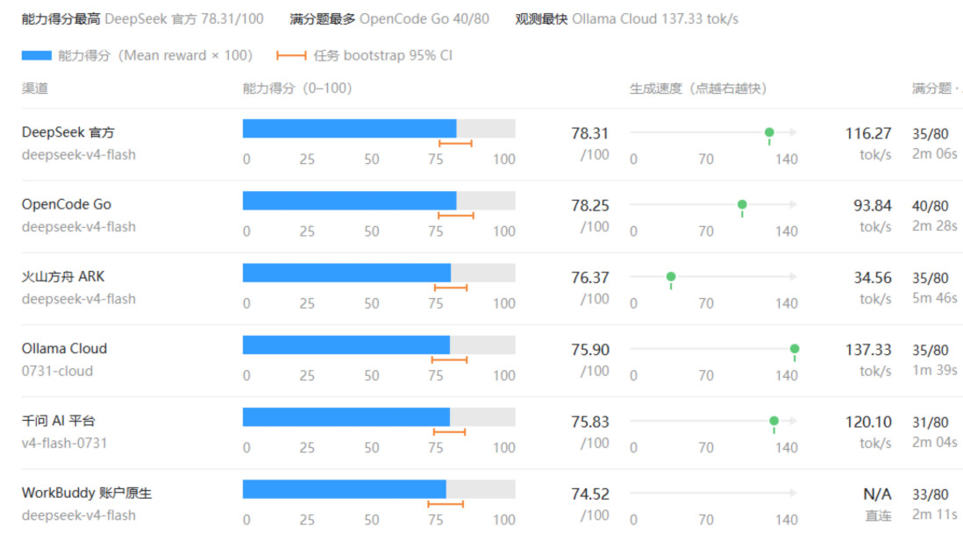963x540 pixels.
Task: Click the 千问 AI 平台 channel name
Action: [59, 421]
